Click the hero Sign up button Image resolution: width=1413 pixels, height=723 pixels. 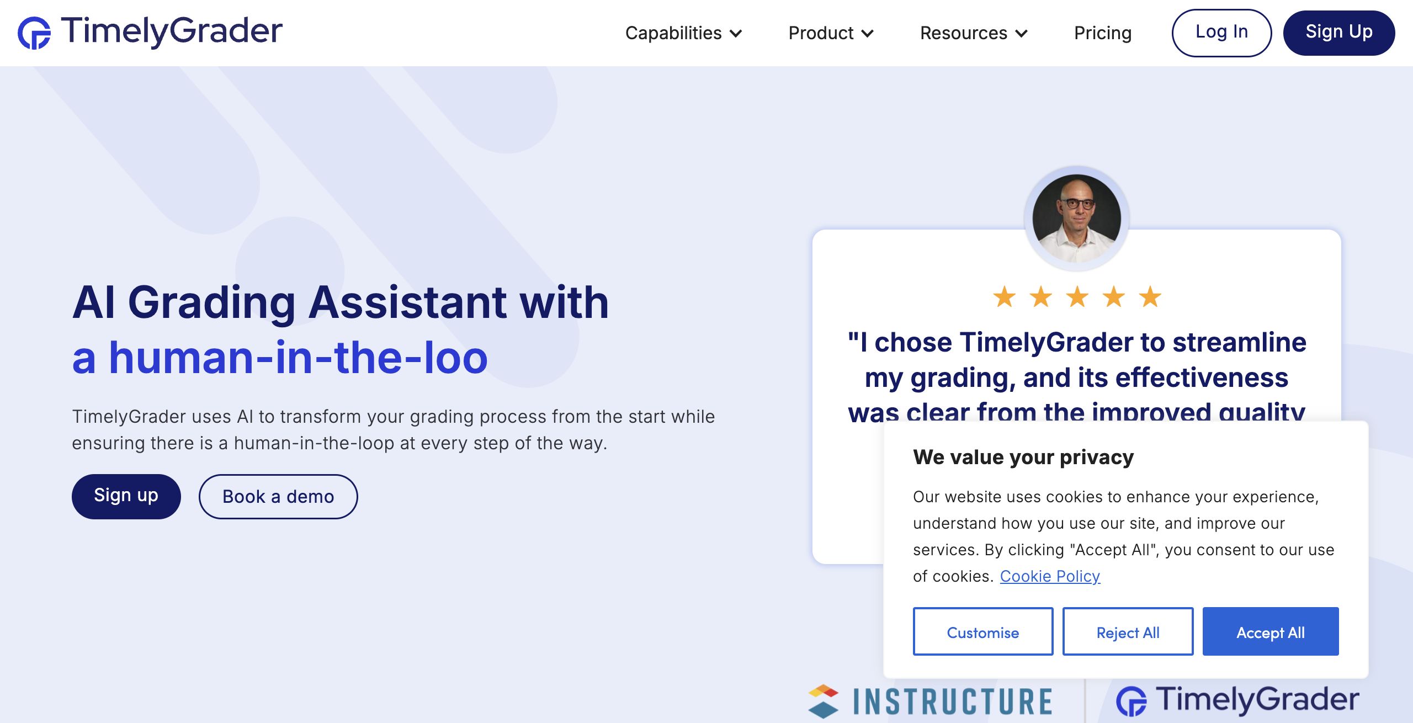pyautogui.click(x=126, y=496)
